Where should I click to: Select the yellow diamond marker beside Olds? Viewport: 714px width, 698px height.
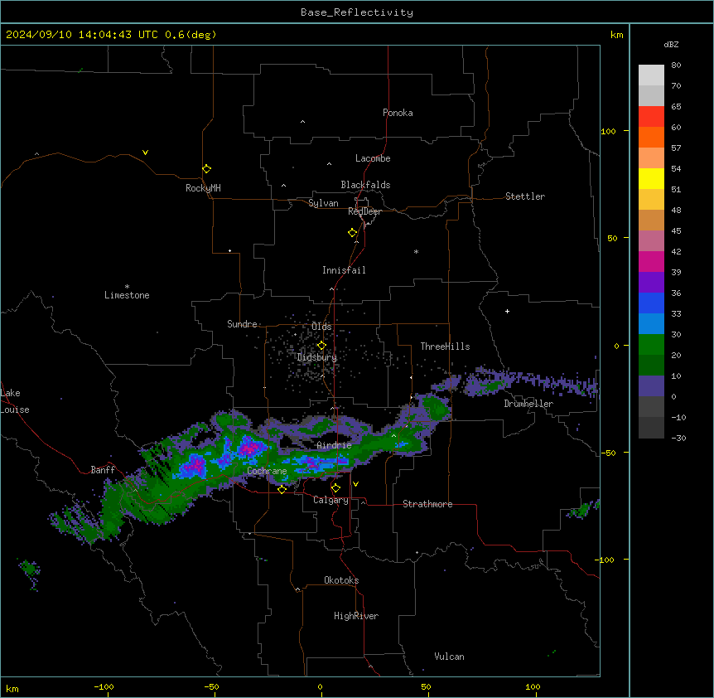321,346
